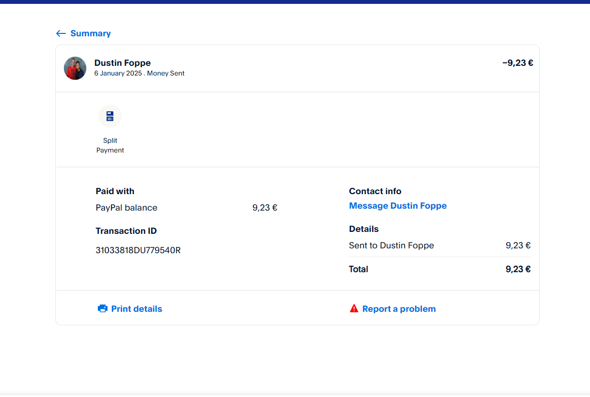Open the Report a problem link

tap(399, 309)
